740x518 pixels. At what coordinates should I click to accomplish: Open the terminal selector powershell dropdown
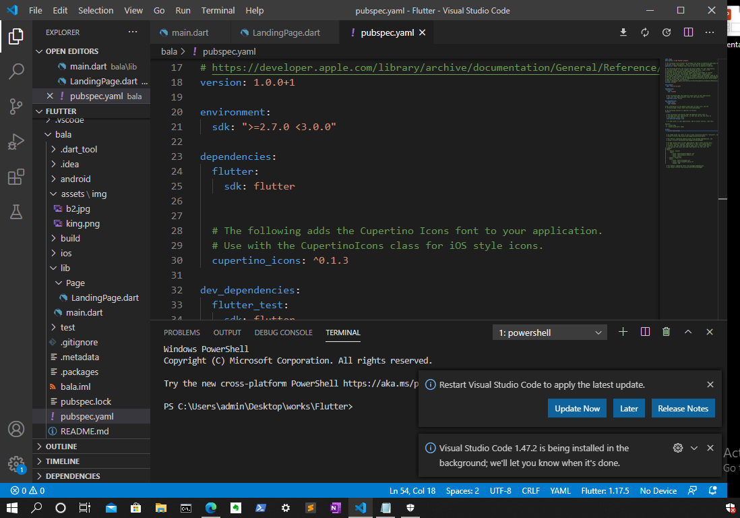click(x=550, y=333)
